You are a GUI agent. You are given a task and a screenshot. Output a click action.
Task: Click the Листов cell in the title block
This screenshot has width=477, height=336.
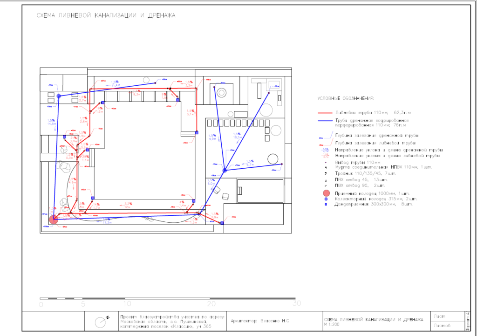point(441,326)
